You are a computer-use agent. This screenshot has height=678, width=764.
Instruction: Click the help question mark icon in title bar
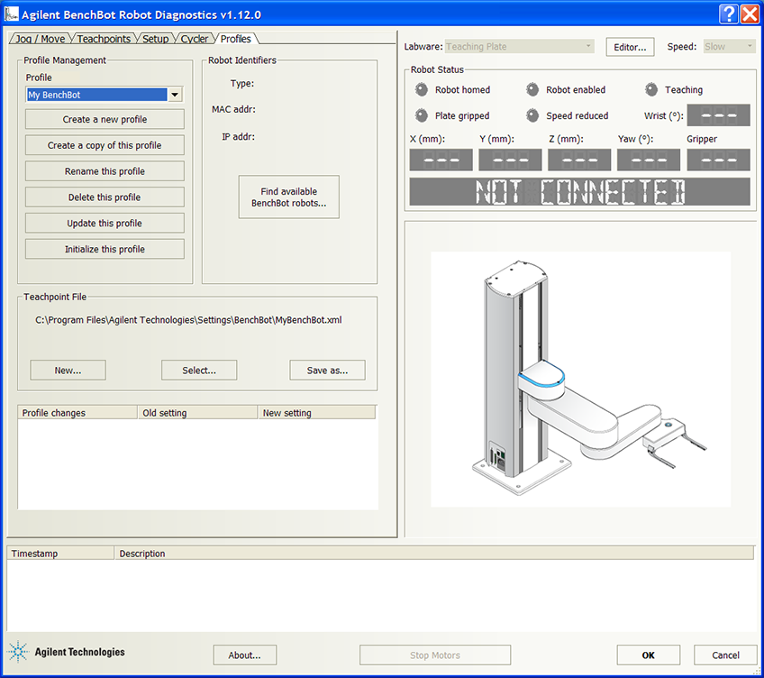pyautogui.click(x=729, y=14)
